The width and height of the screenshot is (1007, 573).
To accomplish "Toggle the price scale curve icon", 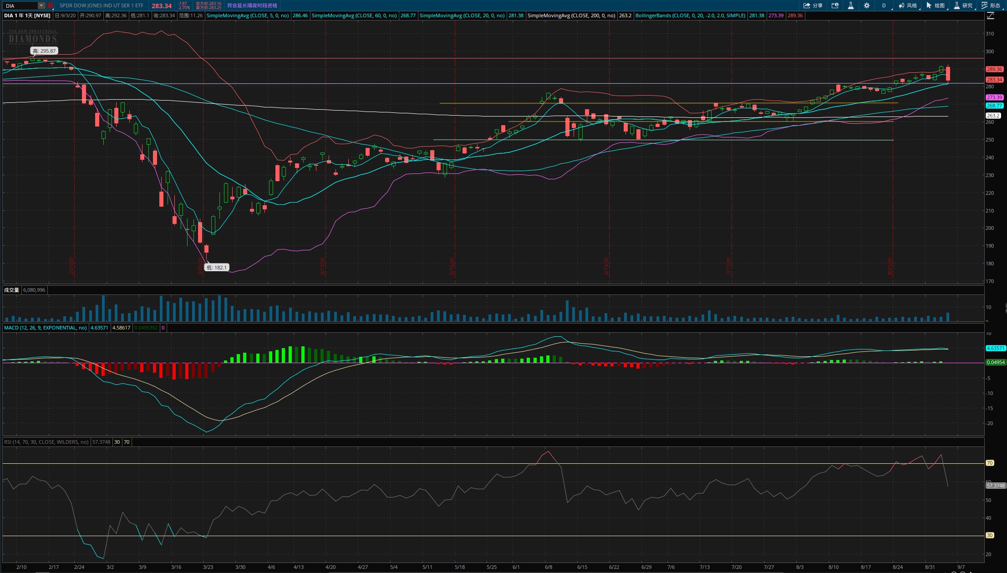I will point(991,15).
